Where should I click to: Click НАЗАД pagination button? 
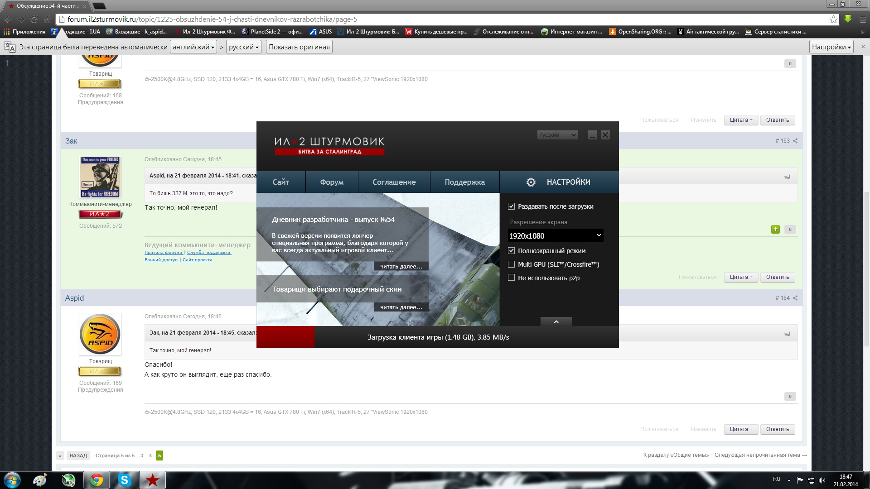click(78, 455)
